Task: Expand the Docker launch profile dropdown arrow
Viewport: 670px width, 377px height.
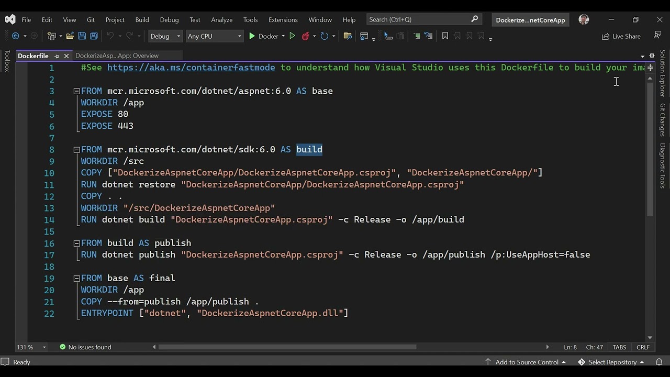Action: (x=283, y=36)
